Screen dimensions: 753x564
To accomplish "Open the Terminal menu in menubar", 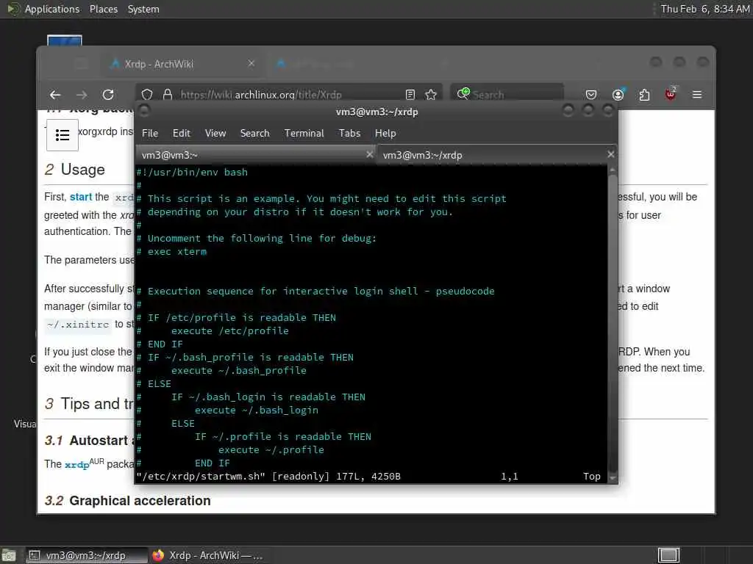I will [x=304, y=134].
